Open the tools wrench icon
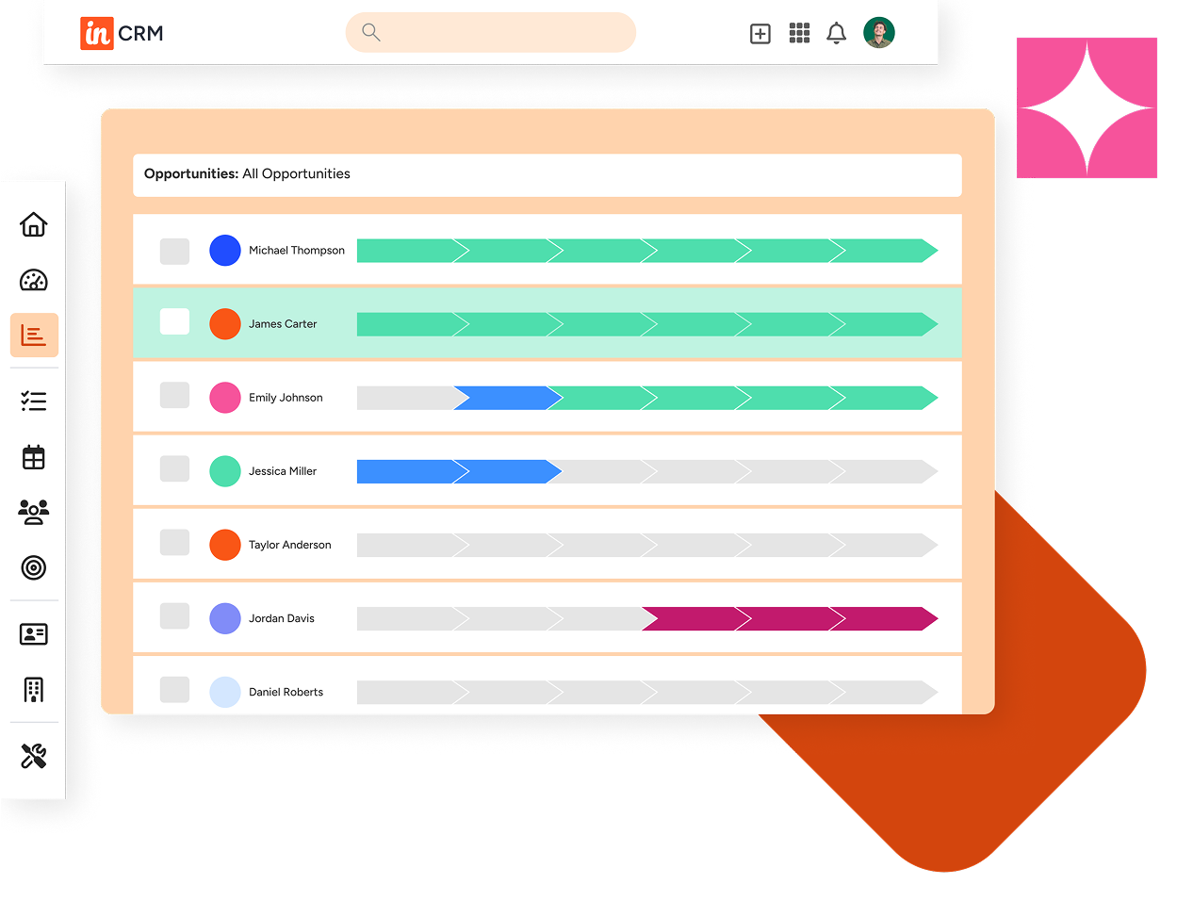This screenshot has height=901, width=1177. click(x=34, y=755)
